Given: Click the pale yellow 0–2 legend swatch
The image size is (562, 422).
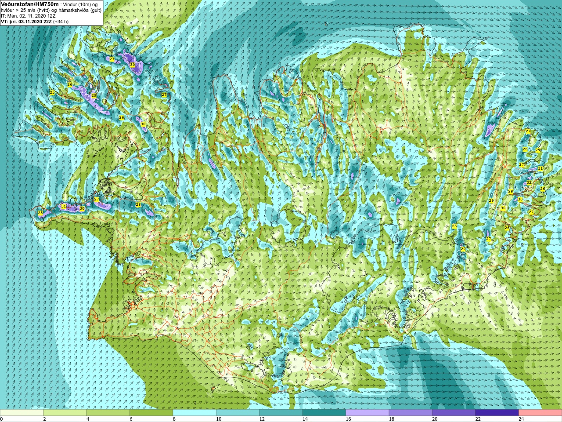Looking at the screenshot, I should pyautogui.click(x=22, y=413).
